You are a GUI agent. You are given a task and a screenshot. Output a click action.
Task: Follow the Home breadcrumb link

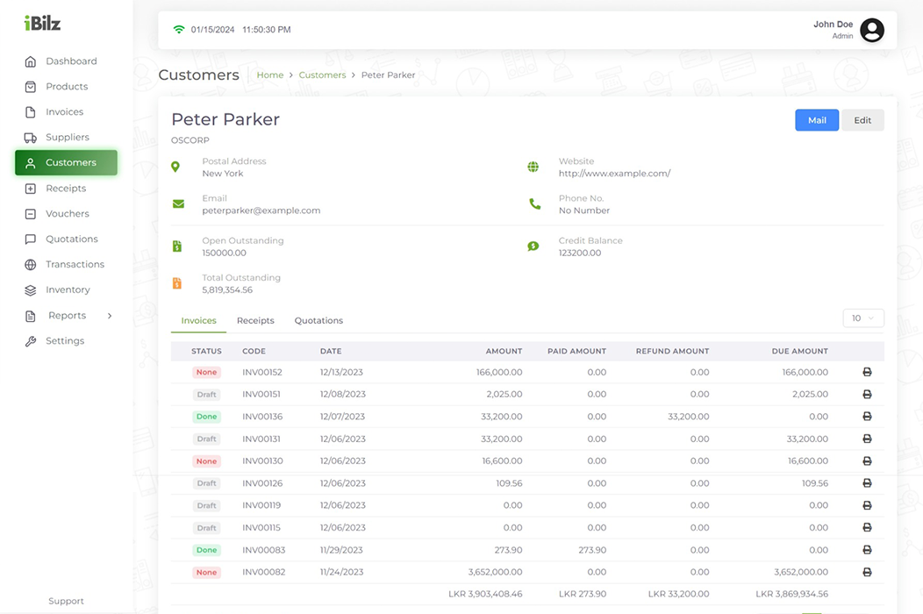pyautogui.click(x=269, y=75)
